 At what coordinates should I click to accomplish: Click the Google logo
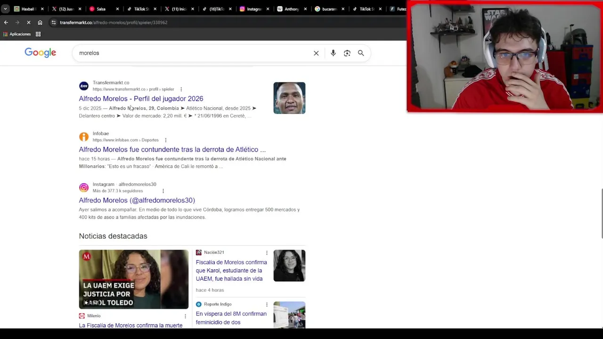(40, 53)
